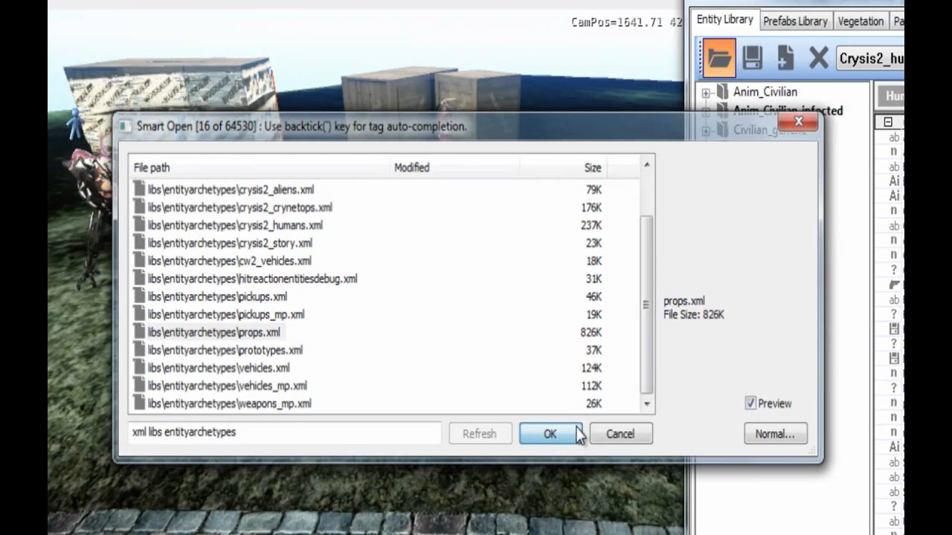Click the file list scrollbar up arrow
The image size is (952, 535).
pyautogui.click(x=647, y=164)
